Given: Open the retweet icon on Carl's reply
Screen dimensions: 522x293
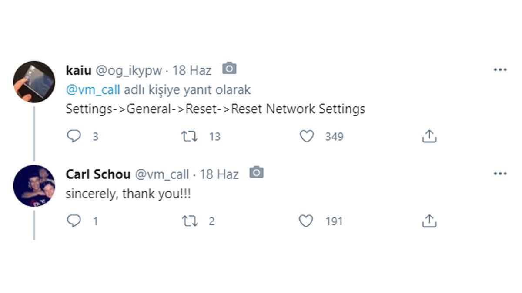Looking at the screenshot, I should pos(190,221).
